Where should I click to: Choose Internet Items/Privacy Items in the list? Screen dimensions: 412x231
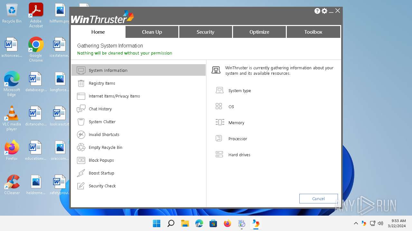[138, 96]
